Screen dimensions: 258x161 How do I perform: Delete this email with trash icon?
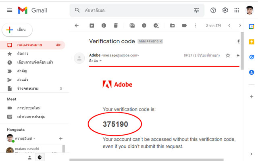pyautogui.click(x=116, y=25)
